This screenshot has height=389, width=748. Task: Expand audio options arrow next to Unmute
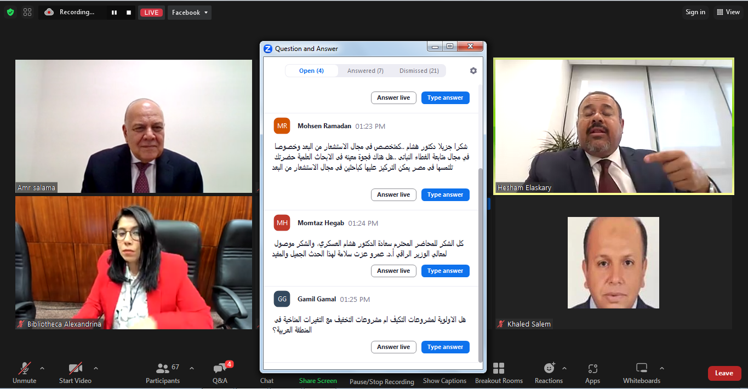click(x=42, y=368)
